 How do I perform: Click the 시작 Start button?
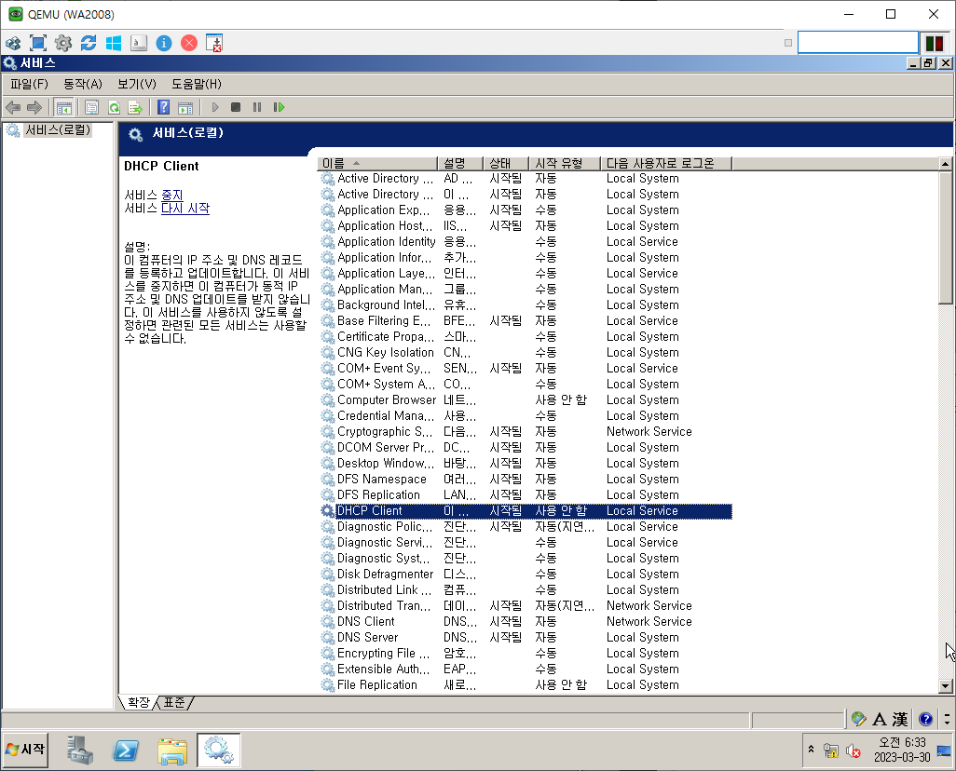25,749
